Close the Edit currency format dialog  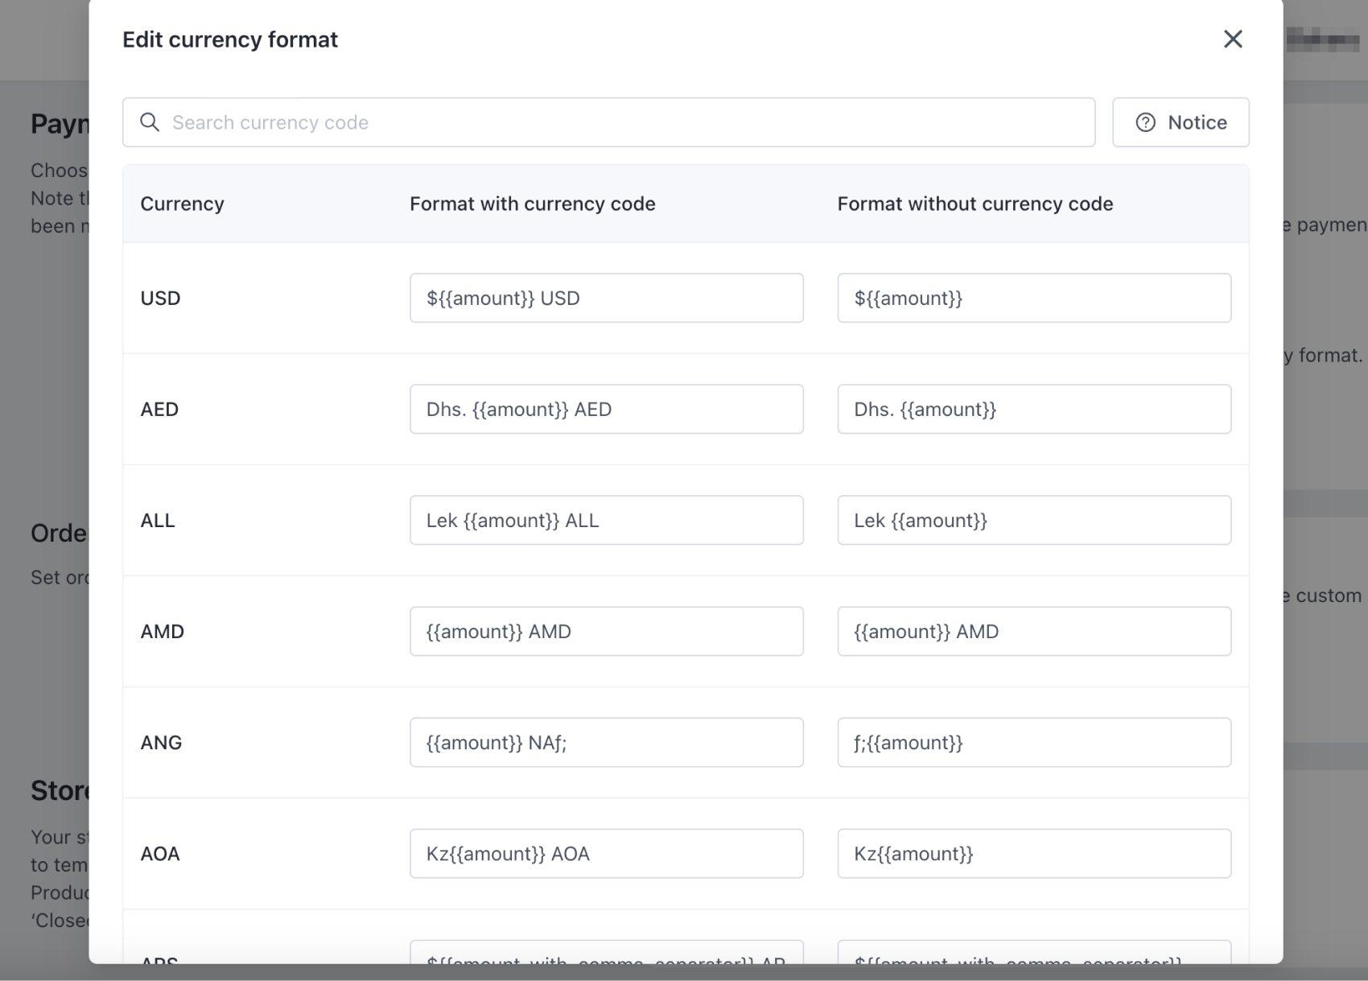click(1232, 39)
